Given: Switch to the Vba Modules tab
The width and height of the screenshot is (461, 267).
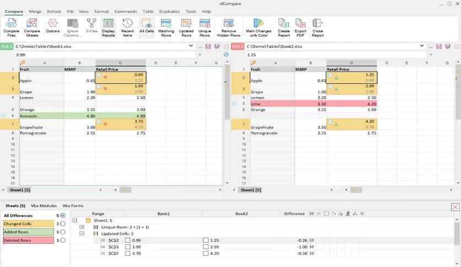Looking at the screenshot, I should (44, 206).
